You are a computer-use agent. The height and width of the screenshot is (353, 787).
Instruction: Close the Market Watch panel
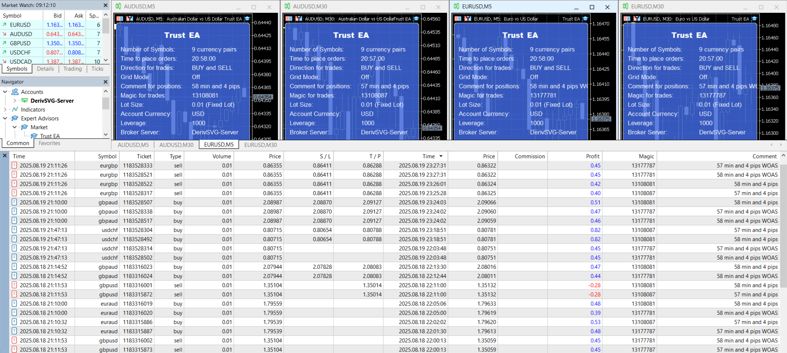[x=105, y=5]
